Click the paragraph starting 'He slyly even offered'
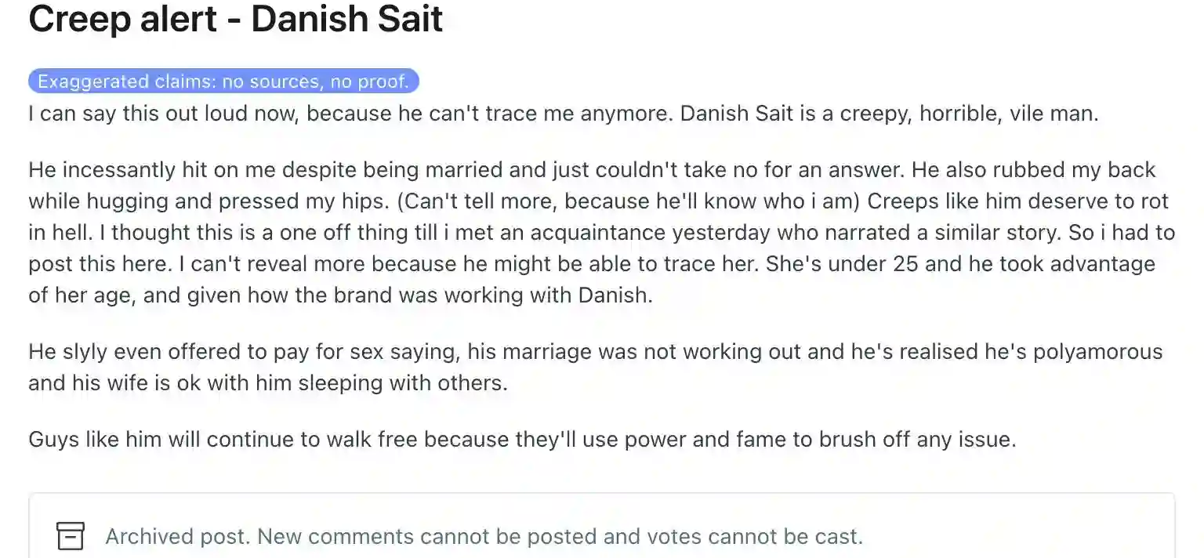Image resolution: width=1204 pixels, height=558 pixels. [596, 368]
